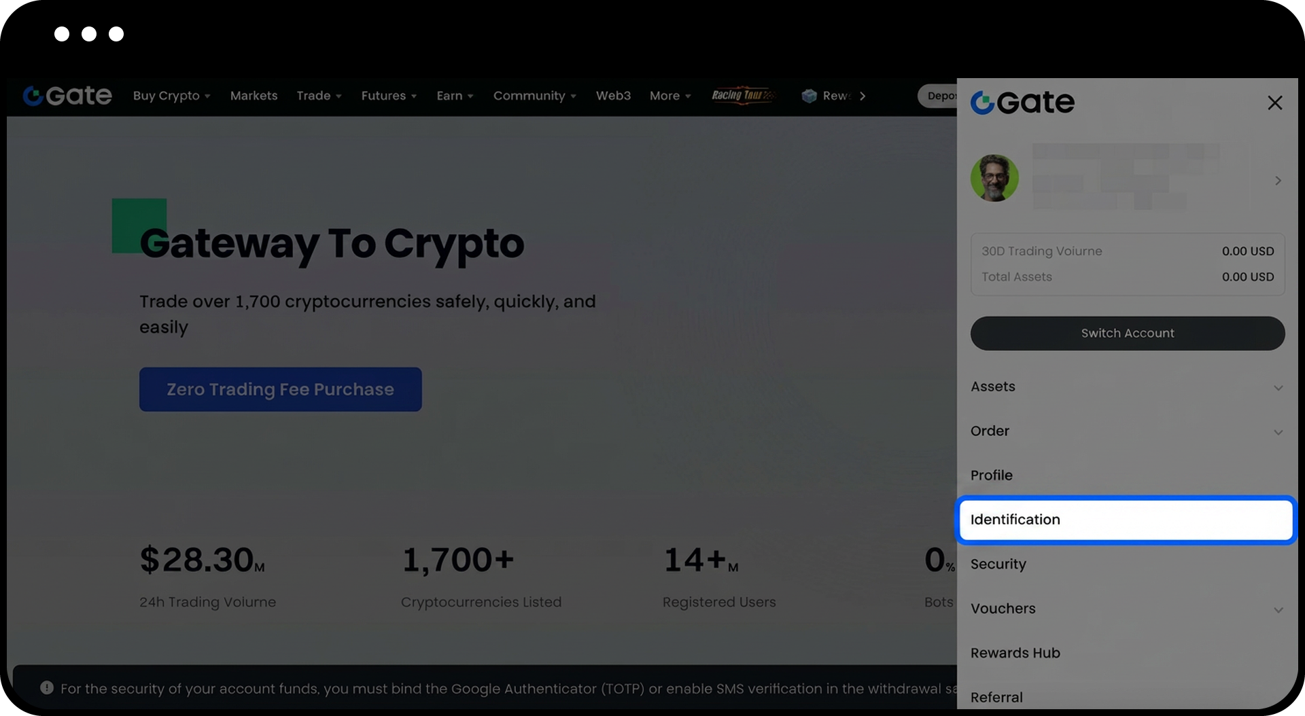
Task: Close the account side panel
Action: (1274, 103)
